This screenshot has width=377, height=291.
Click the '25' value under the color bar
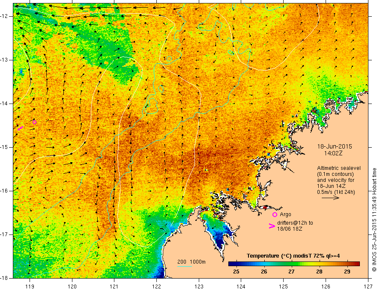coord(236,272)
